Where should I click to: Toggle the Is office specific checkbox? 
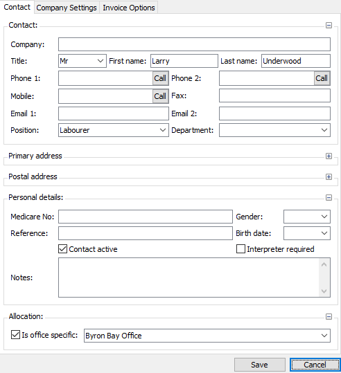[x=15, y=335]
